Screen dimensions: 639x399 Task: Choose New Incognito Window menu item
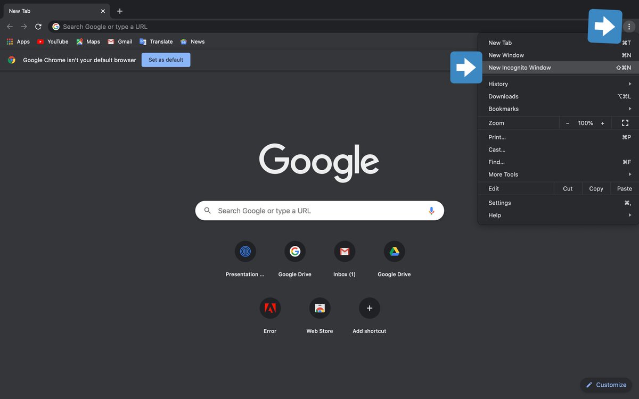click(558, 68)
